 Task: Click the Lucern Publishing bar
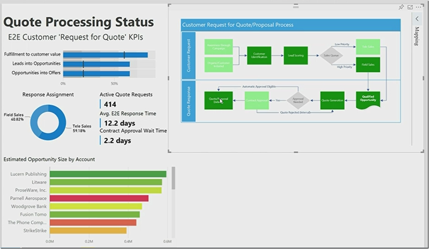tap(108, 174)
